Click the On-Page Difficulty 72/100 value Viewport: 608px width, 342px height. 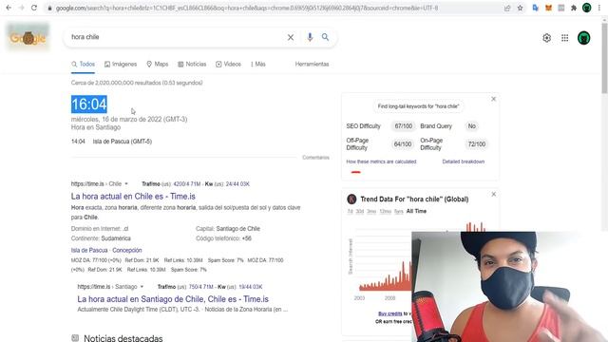click(x=477, y=144)
